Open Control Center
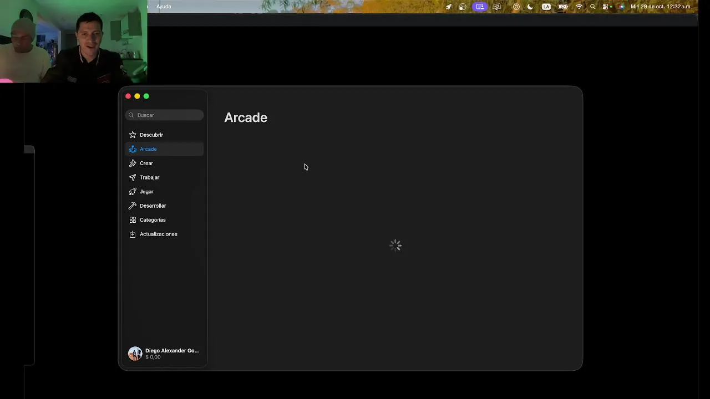The width and height of the screenshot is (710, 399). (x=606, y=7)
